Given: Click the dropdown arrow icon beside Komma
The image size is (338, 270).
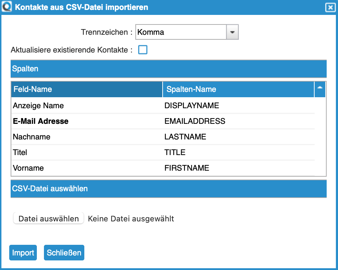Looking at the screenshot, I should pyautogui.click(x=232, y=32).
